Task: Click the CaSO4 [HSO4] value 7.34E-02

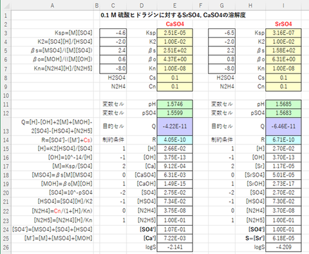Action: tap(174, 202)
